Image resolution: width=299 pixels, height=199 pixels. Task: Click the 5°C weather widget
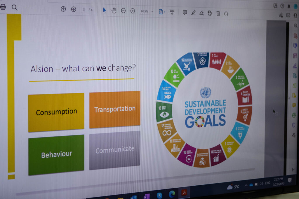(x=233, y=187)
